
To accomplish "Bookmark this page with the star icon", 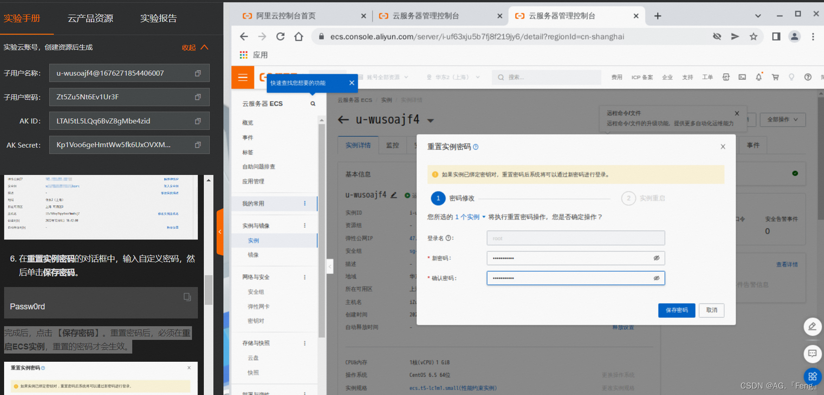I will click(753, 36).
